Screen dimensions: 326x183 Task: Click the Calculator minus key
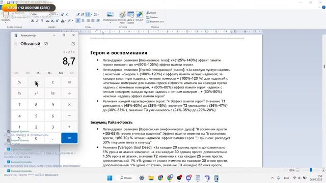[x=69, y=115]
